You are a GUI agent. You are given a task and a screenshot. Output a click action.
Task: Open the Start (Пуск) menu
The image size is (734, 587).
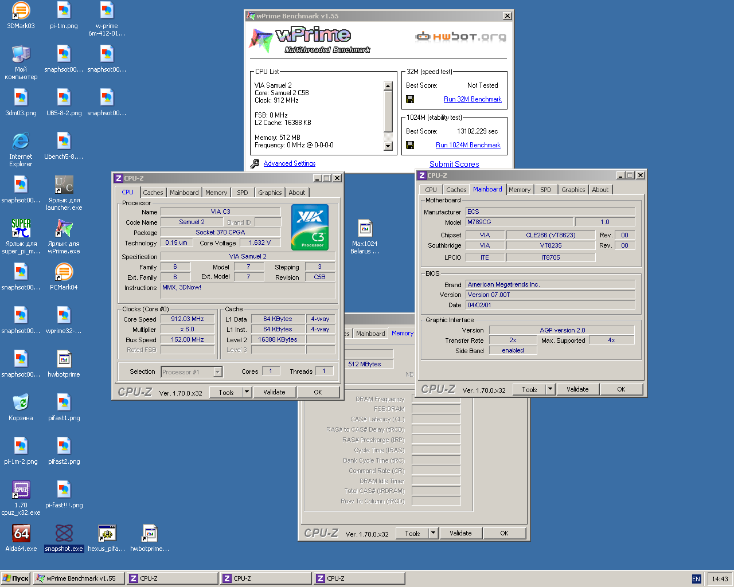click(x=15, y=578)
